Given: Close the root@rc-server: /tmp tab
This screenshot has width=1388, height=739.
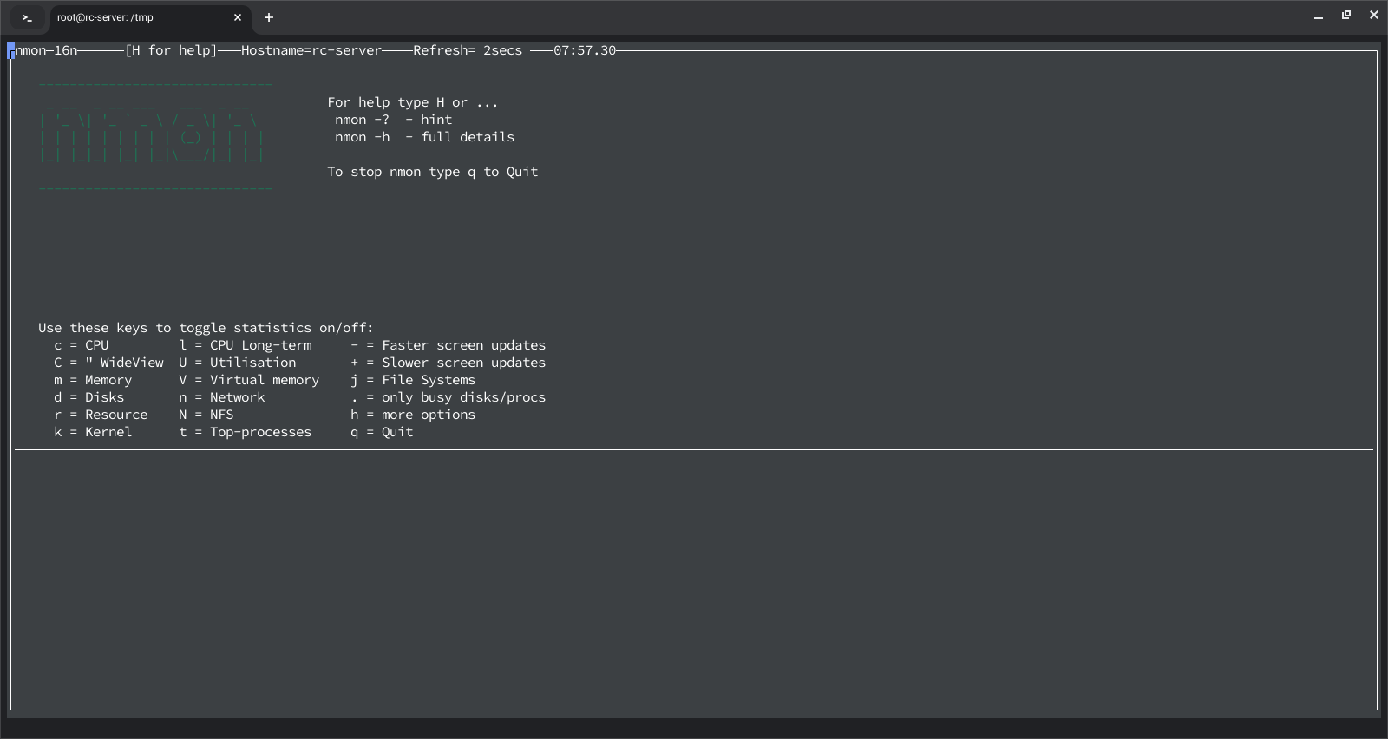Looking at the screenshot, I should (238, 17).
